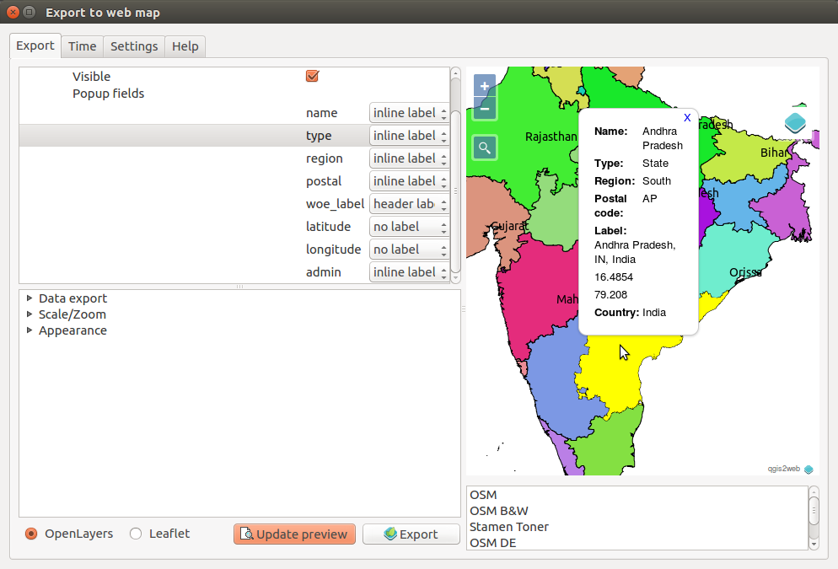Select the Leaflet radio button
Viewport: 838px width, 569px height.
(136, 534)
